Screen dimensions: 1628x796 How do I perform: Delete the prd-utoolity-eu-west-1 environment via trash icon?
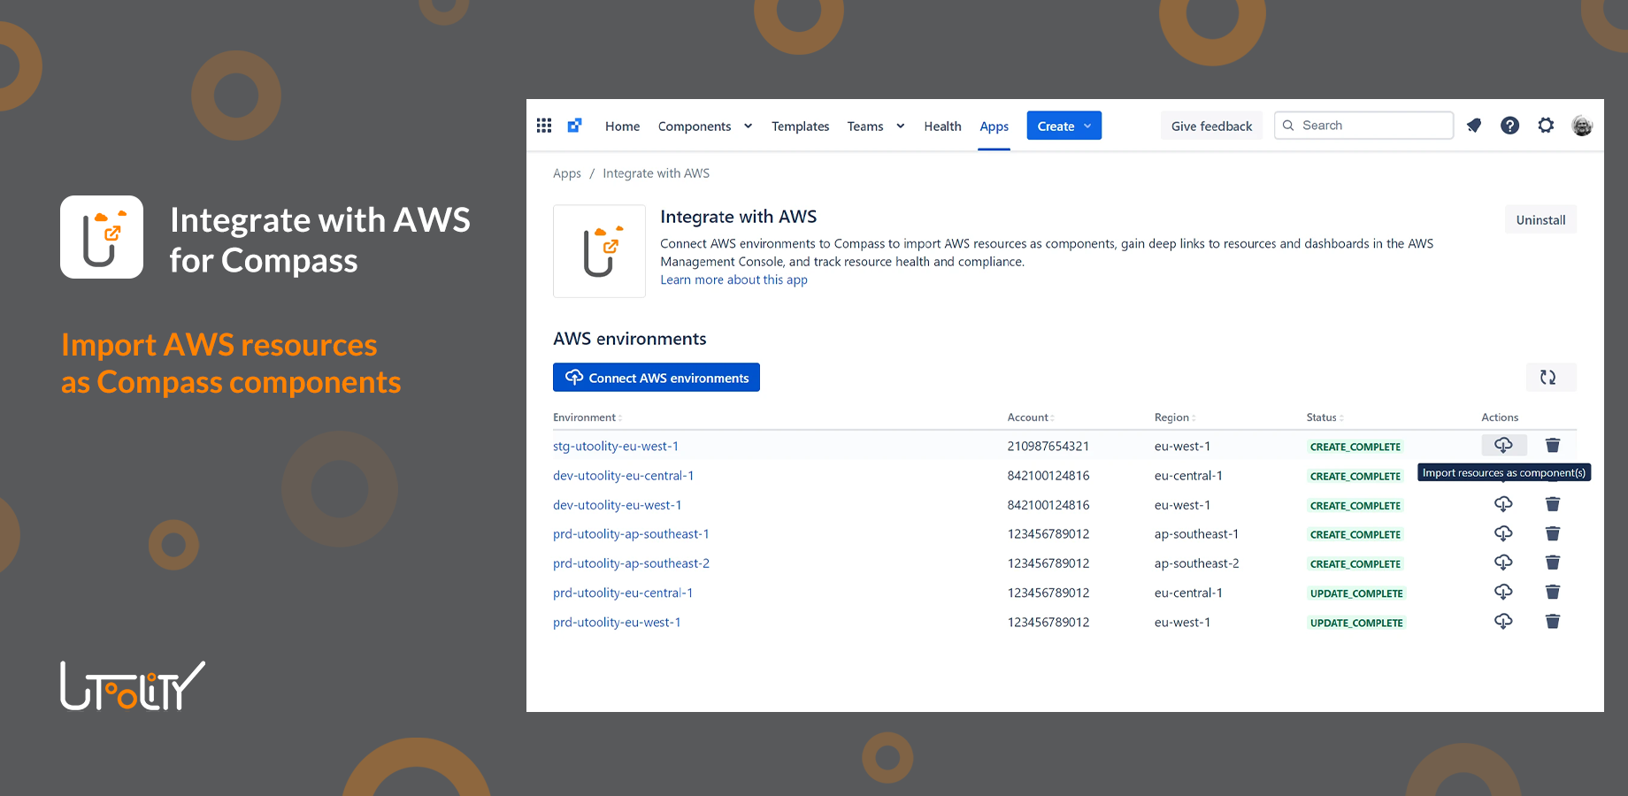pyautogui.click(x=1553, y=621)
